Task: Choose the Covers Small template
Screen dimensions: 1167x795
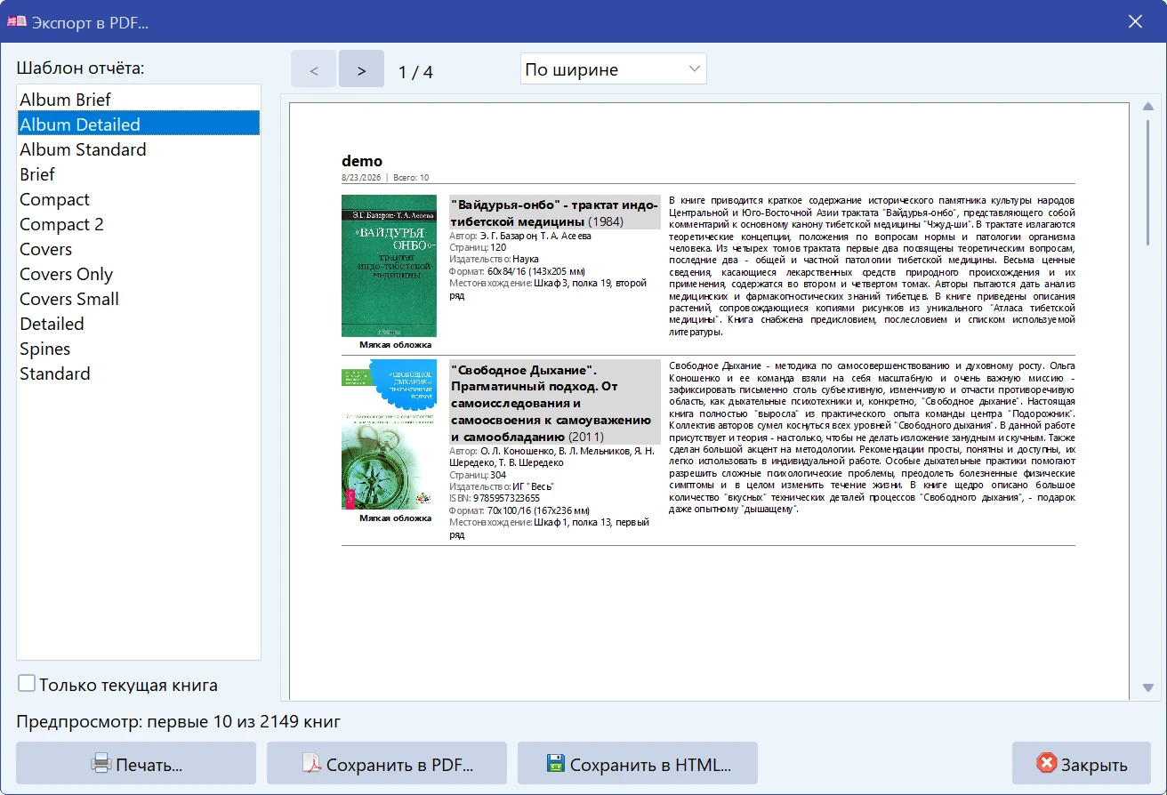Action: point(139,298)
